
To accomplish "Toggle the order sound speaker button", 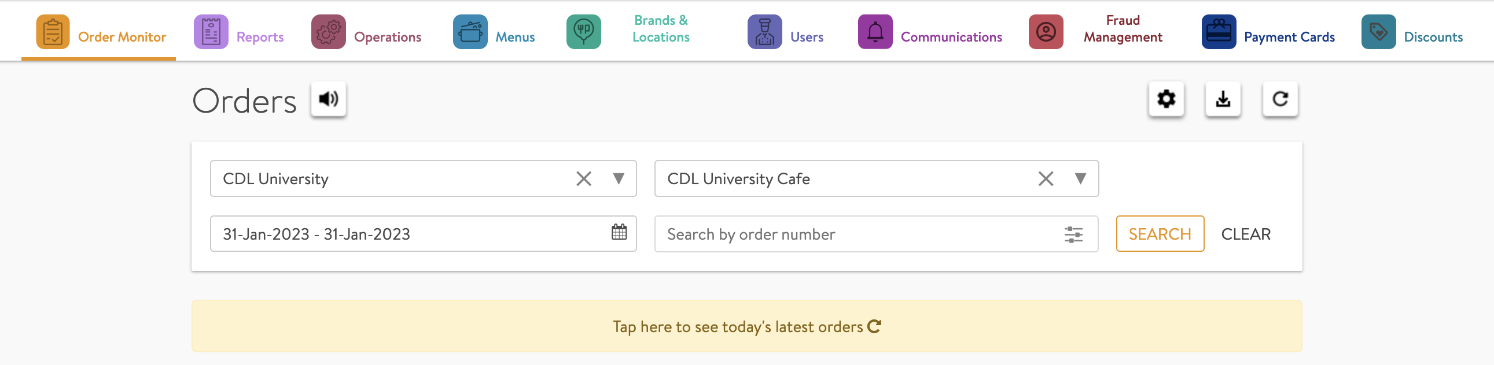I will [x=328, y=99].
